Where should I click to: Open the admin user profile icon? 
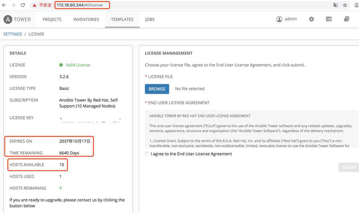pos(279,19)
